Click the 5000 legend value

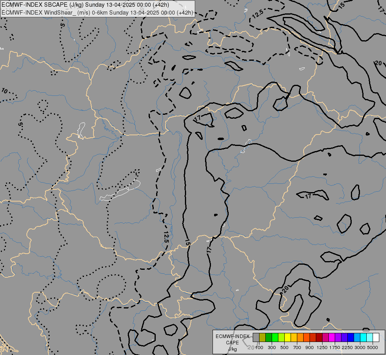[x=373, y=348]
